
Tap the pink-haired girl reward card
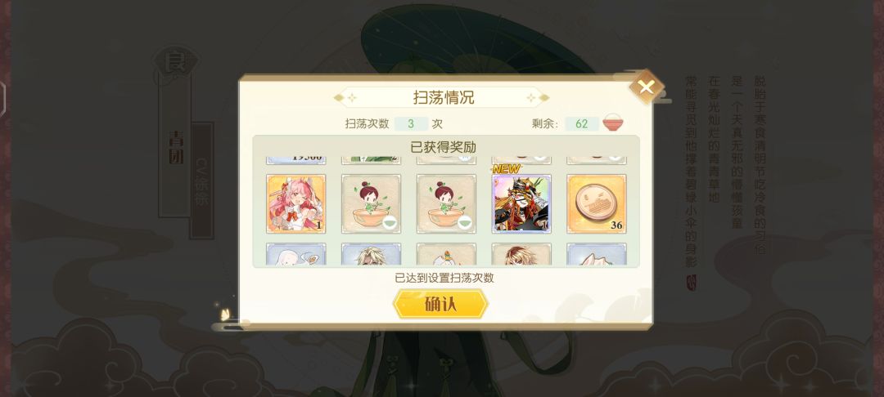pos(296,203)
